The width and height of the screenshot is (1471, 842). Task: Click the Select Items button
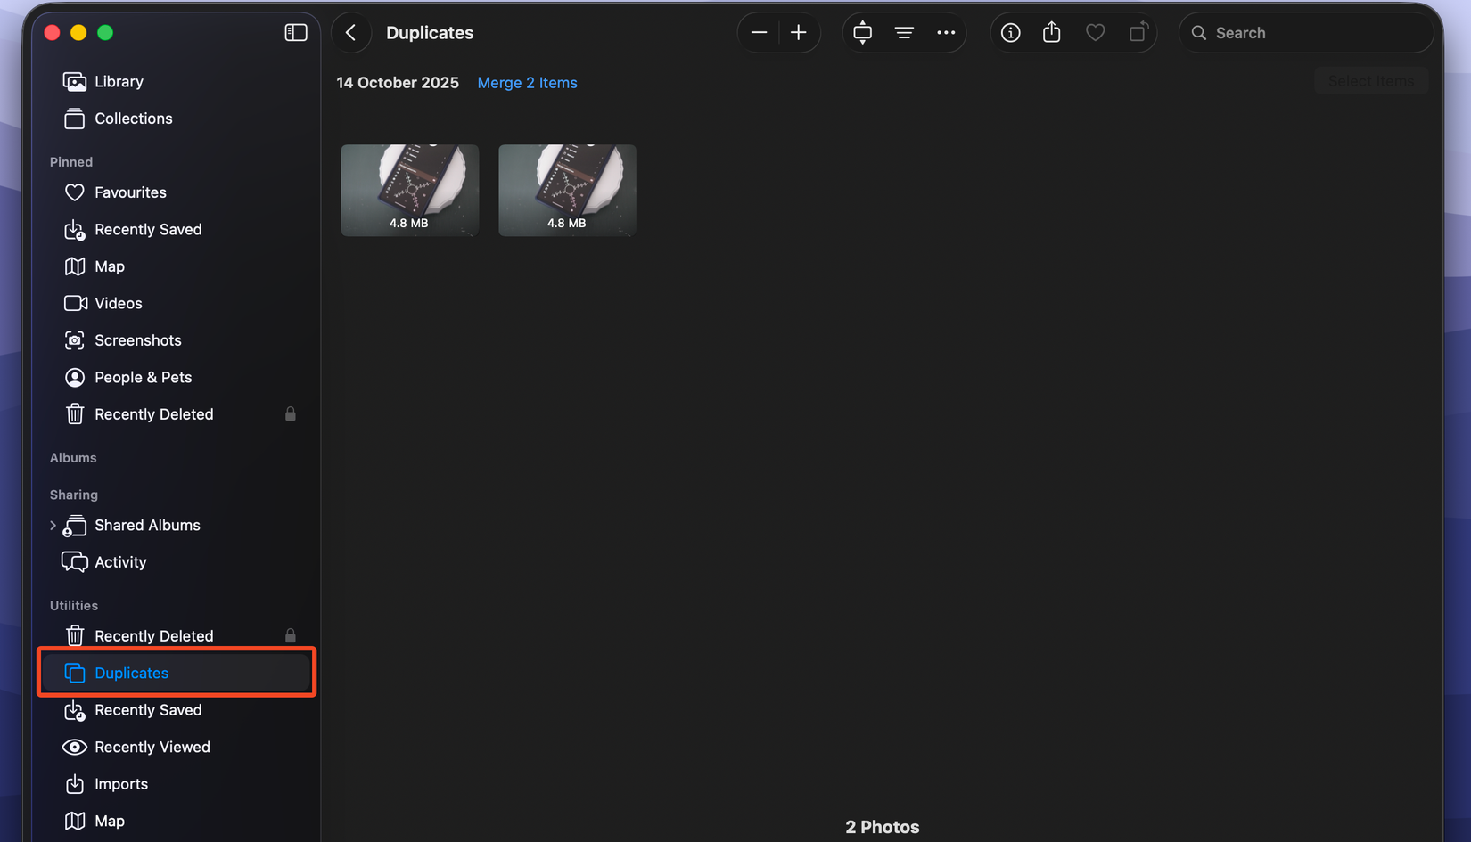(x=1371, y=80)
